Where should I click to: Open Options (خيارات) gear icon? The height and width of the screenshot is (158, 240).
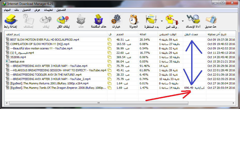point(116,19)
